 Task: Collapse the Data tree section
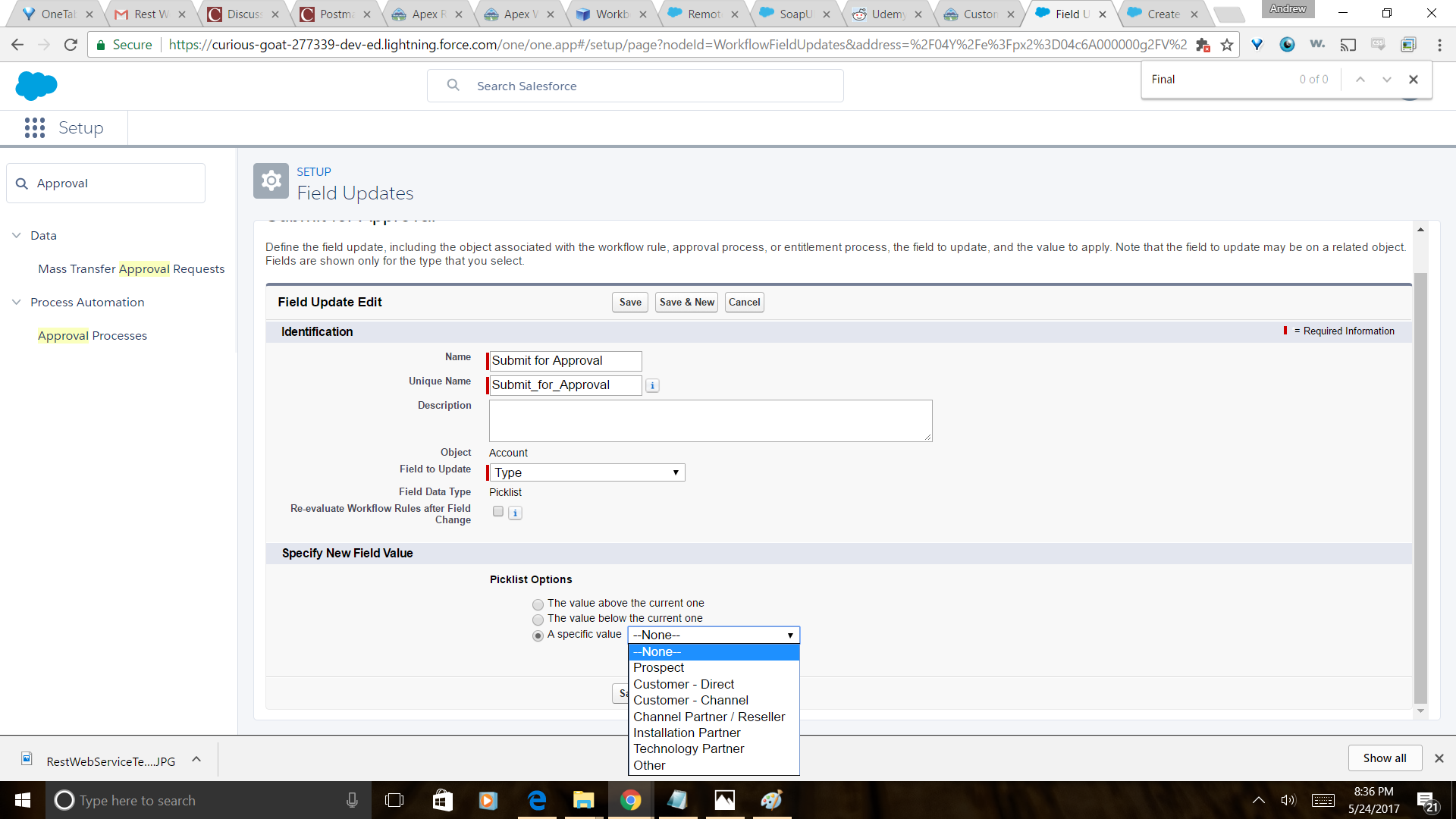[17, 235]
